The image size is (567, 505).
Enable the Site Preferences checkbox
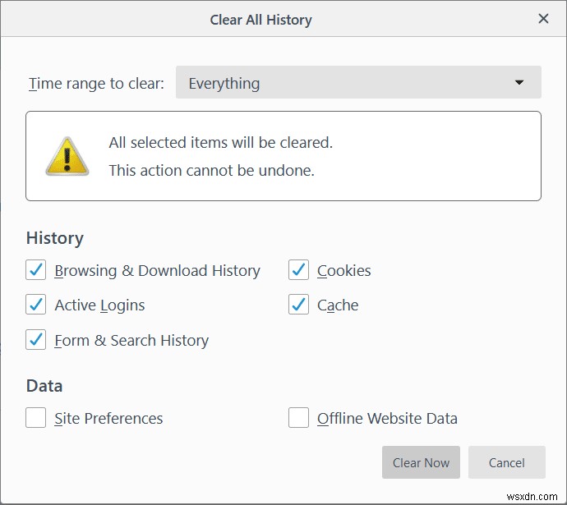tap(36, 418)
